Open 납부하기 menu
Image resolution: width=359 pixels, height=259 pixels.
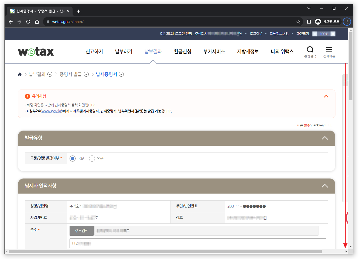[x=124, y=51]
